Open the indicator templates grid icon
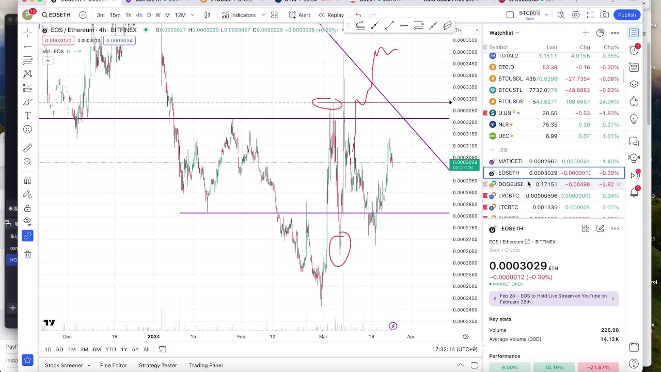Image resolution: width=661 pixels, height=372 pixels. coord(274,15)
